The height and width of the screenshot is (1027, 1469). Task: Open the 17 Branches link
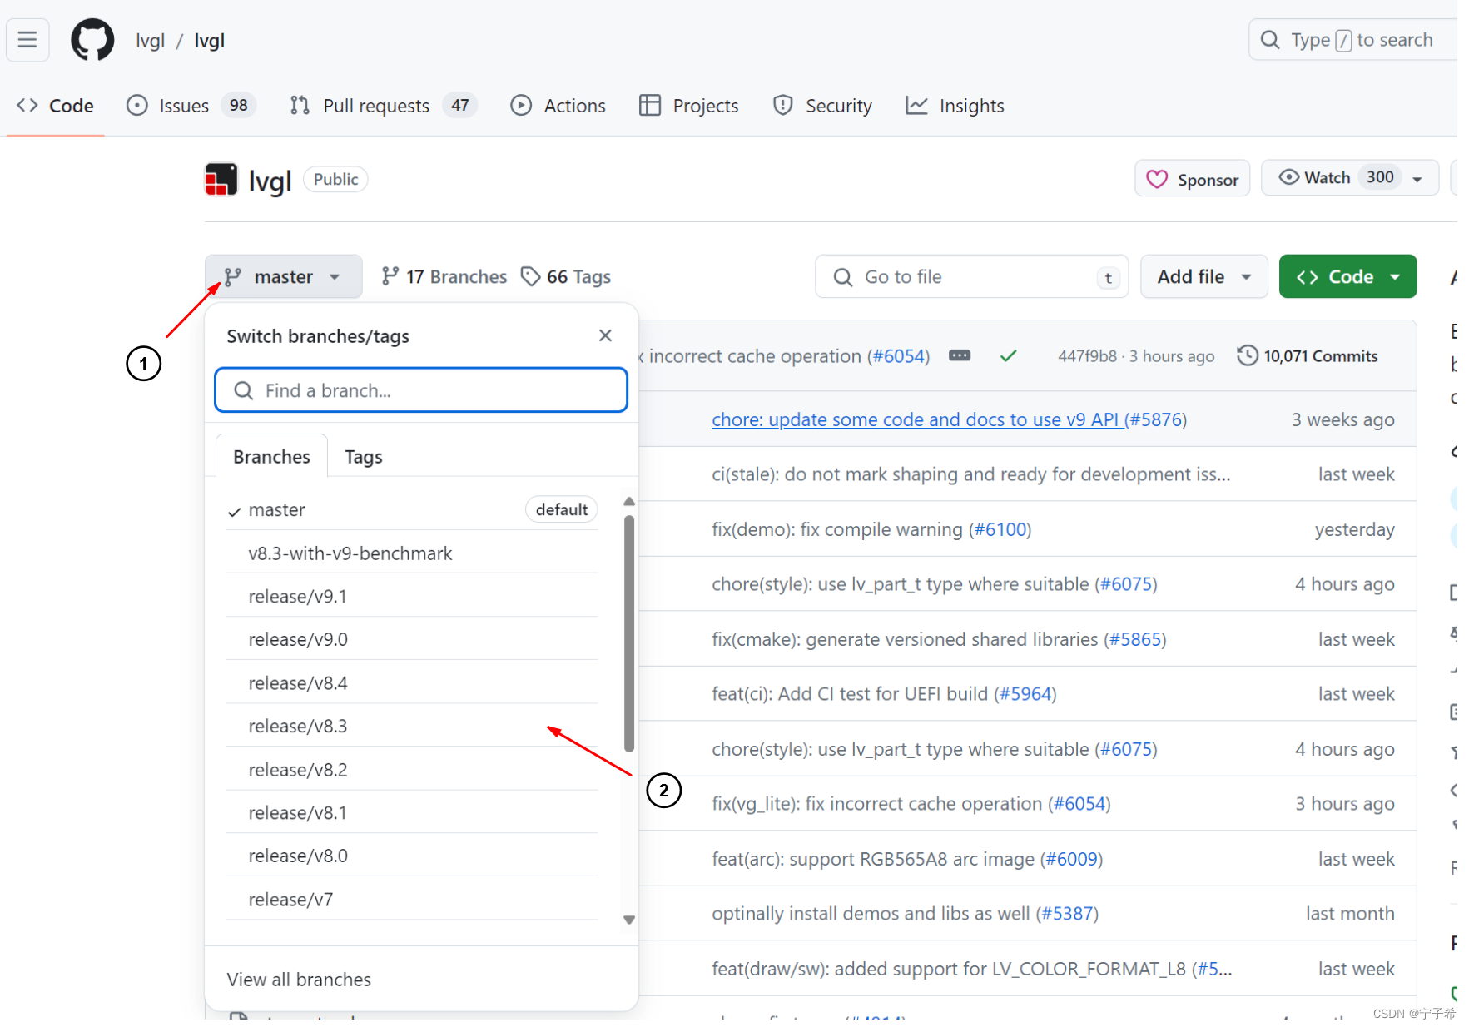tap(444, 276)
